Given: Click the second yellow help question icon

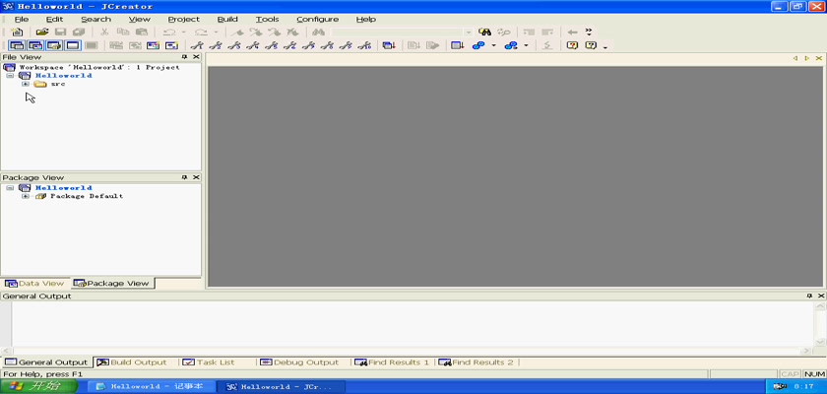Looking at the screenshot, I should pyautogui.click(x=591, y=46).
